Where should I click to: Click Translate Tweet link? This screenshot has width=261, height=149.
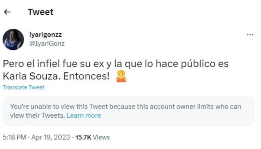(x=23, y=87)
